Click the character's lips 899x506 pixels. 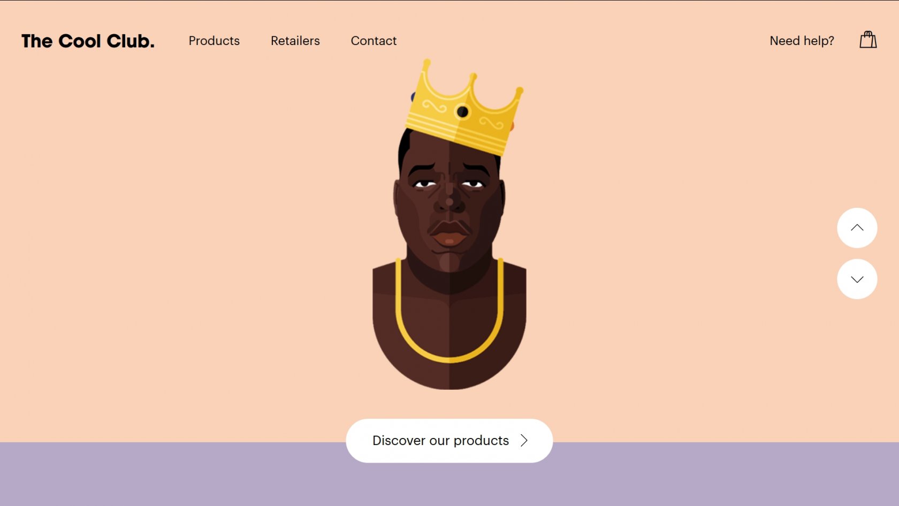449,233
